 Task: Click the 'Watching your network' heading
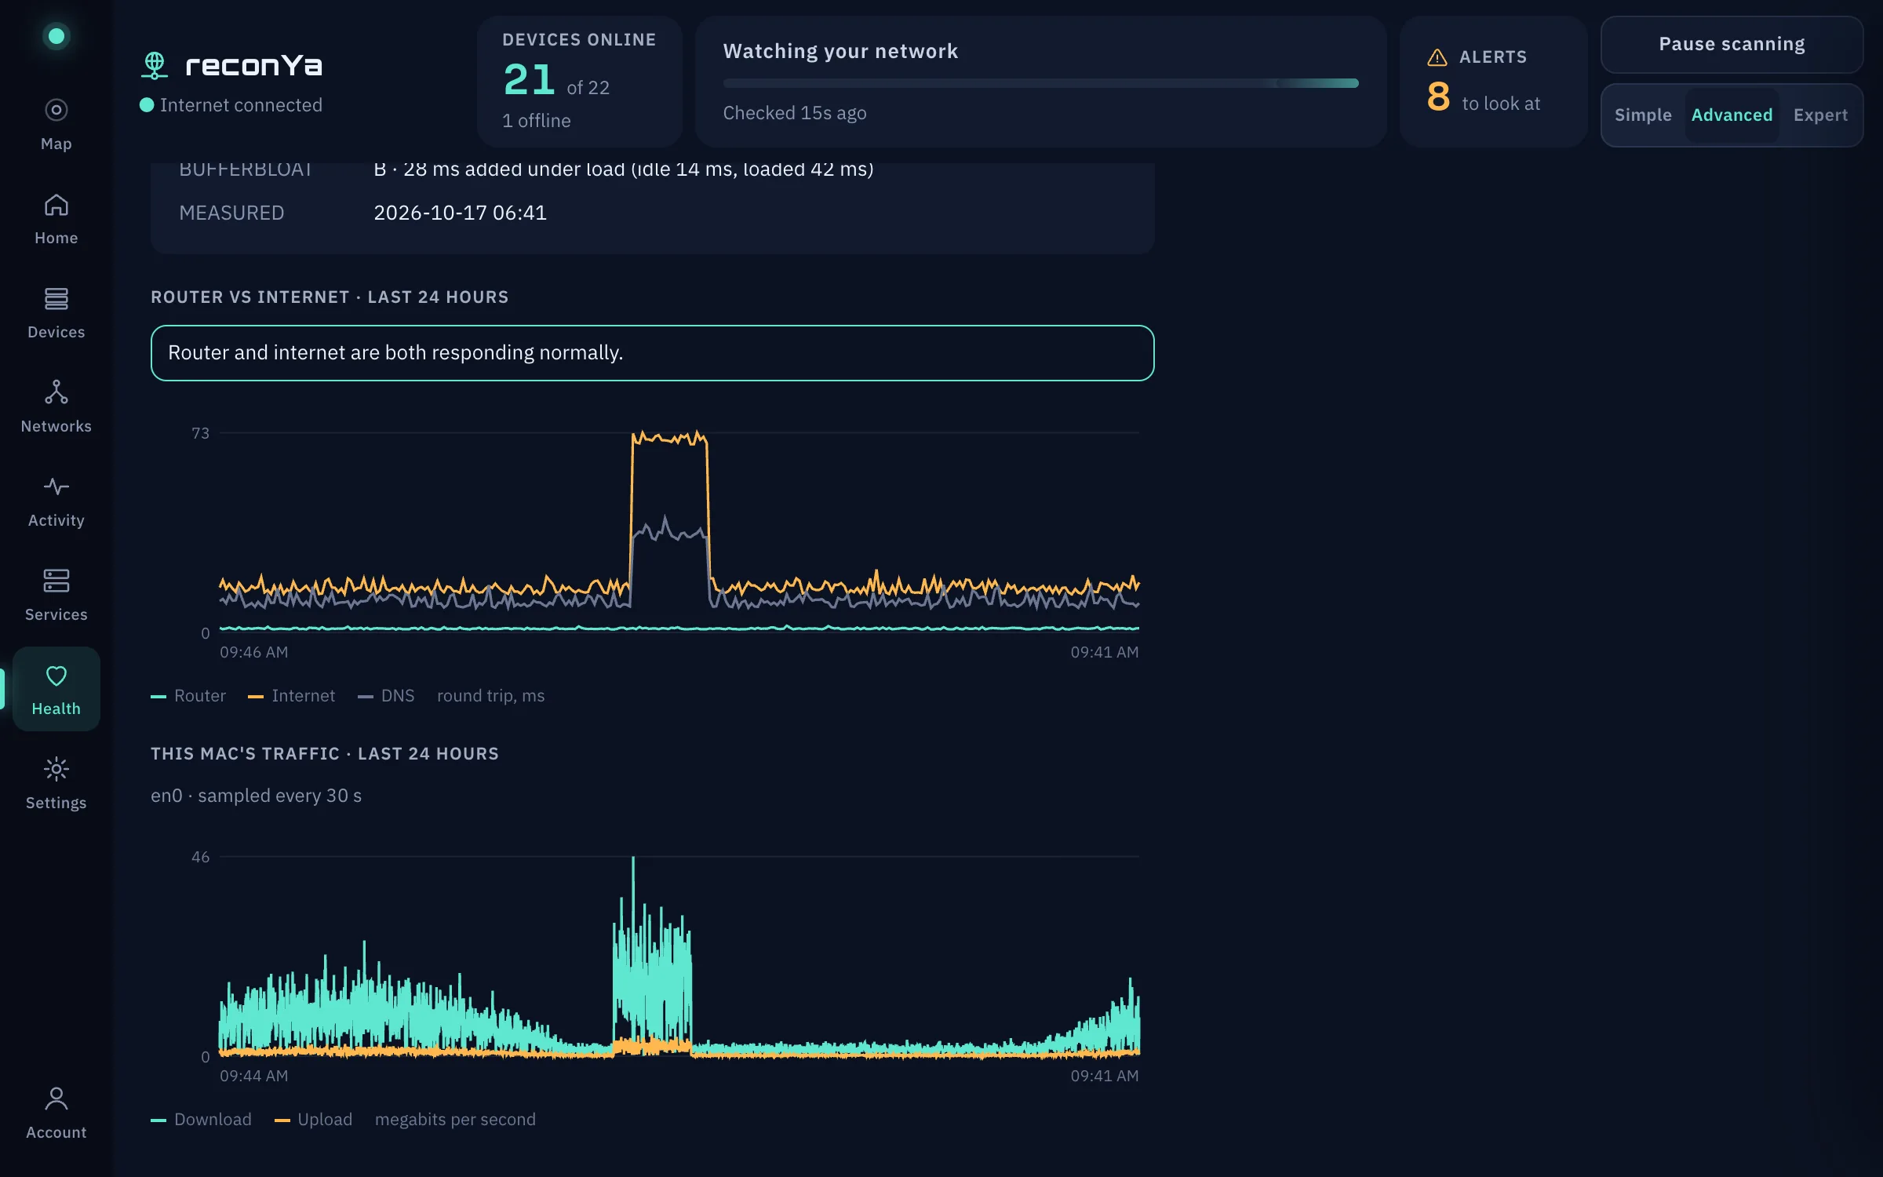[x=840, y=51]
